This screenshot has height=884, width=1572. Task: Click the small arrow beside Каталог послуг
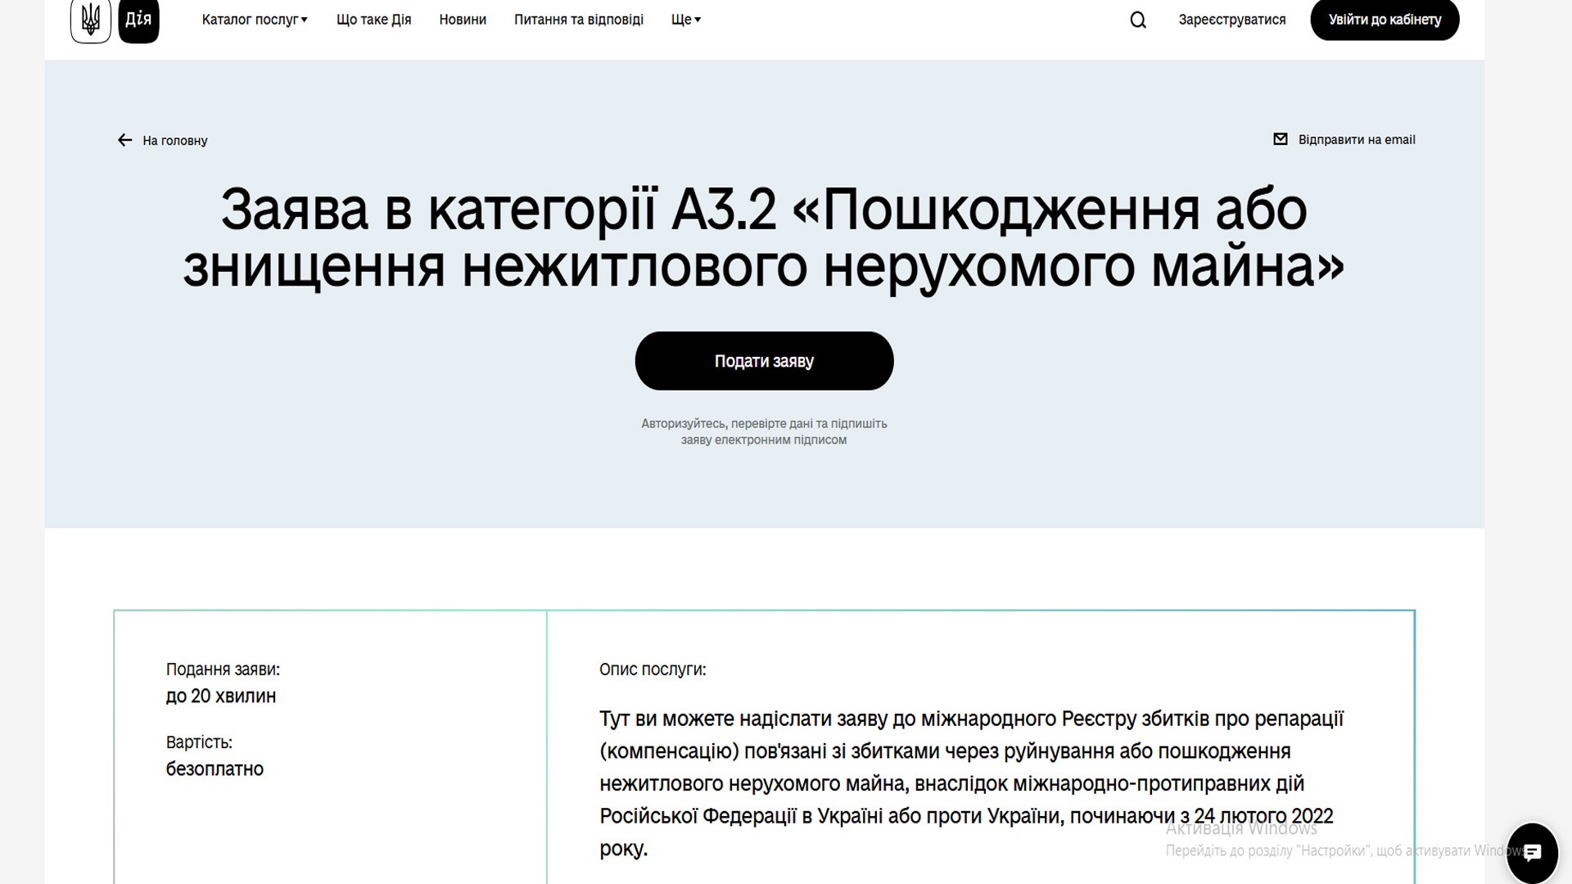(x=305, y=20)
